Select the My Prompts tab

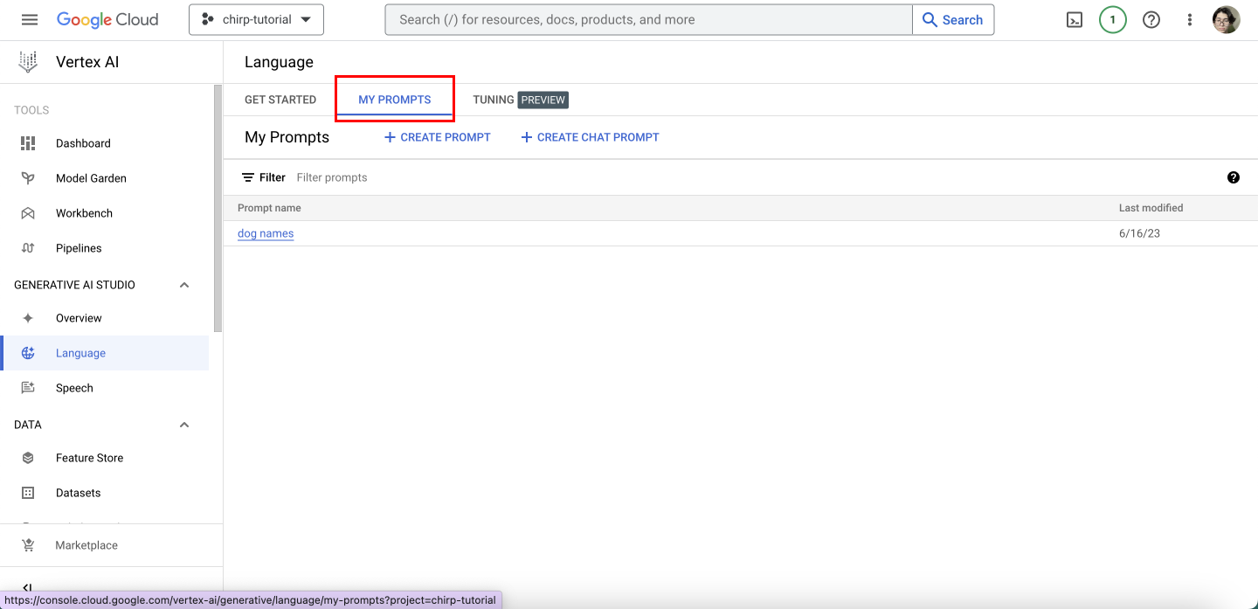click(x=395, y=100)
